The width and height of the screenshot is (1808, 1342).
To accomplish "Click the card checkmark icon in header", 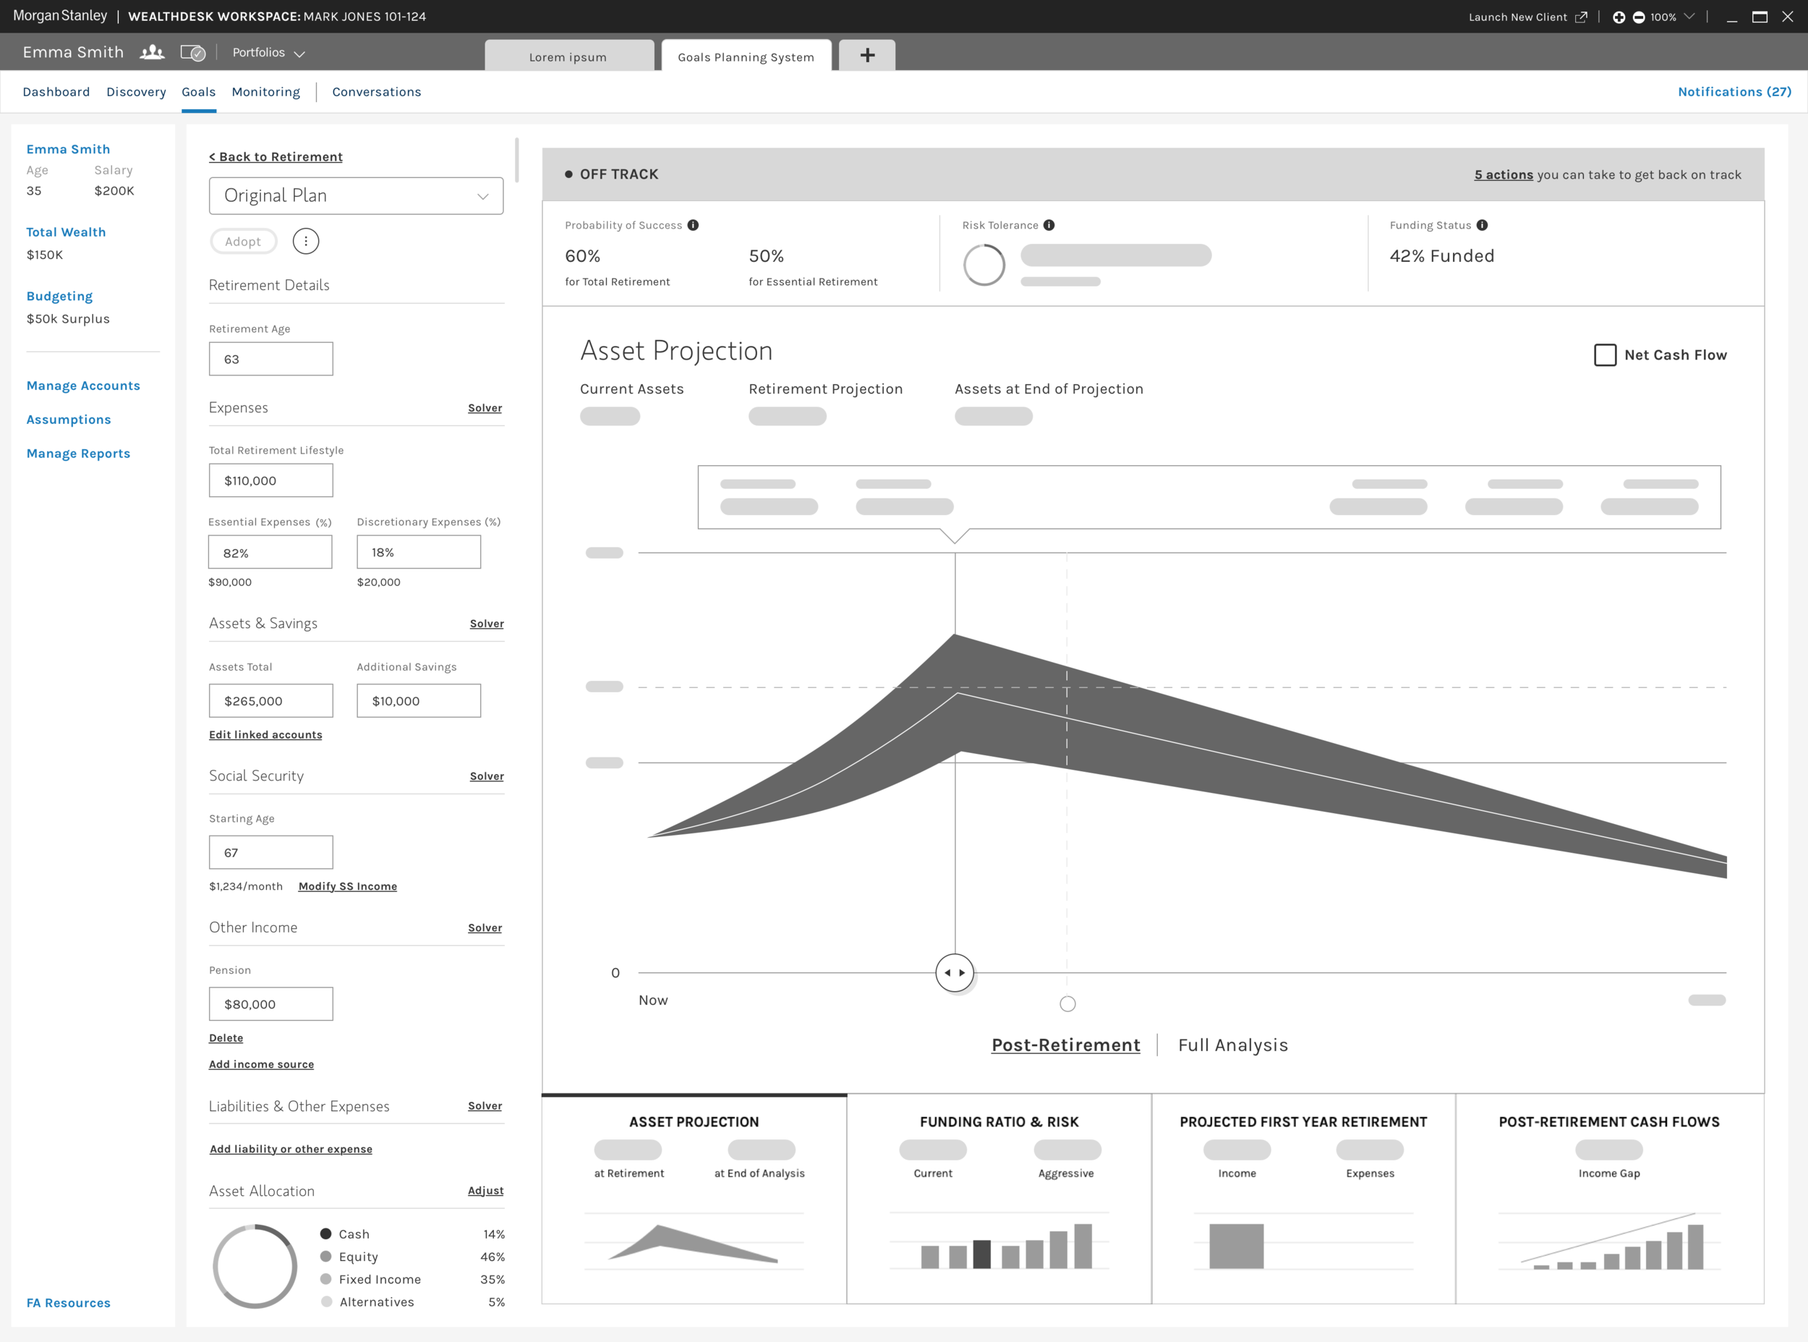I will coord(193,53).
